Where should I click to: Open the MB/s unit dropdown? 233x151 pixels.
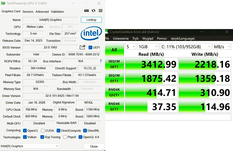[x=222, y=47]
